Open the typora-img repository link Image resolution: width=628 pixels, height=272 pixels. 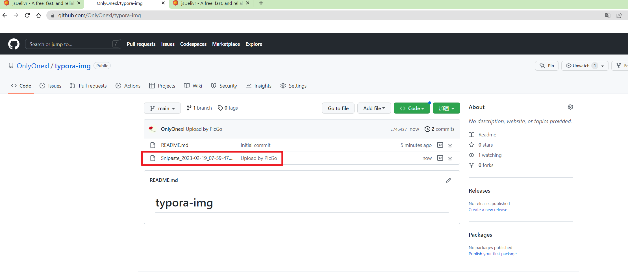pos(73,66)
